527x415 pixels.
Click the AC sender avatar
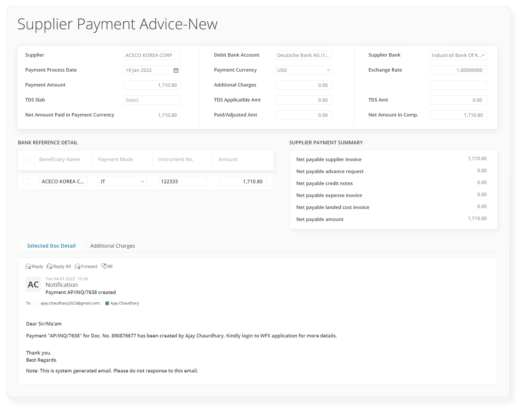coord(33,284)
